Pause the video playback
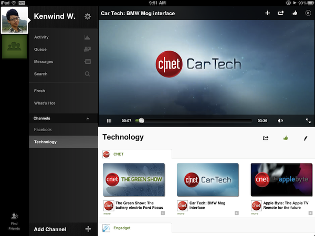Viewport: 315px width, 236px height. click(x=109, y=121)
